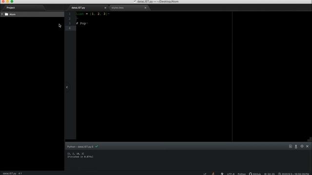Click the 4:1 cursor position indicator

(20, 174)
